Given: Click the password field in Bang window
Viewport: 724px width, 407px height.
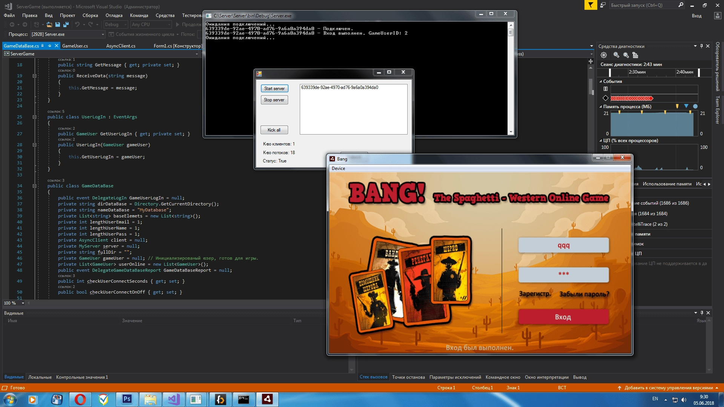Looking at the screenshot, I should (563, 275).
